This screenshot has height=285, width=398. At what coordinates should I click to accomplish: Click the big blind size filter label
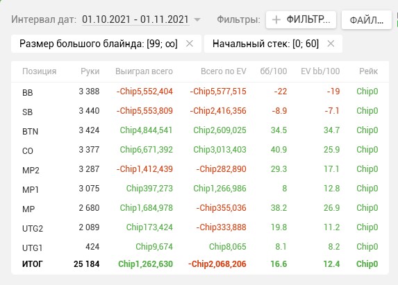pyautogui.click(x=99, y=44)
